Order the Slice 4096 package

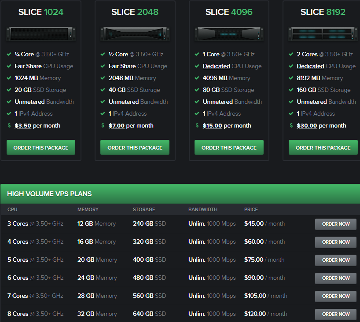pyautogui.click(x=229, y=147)
